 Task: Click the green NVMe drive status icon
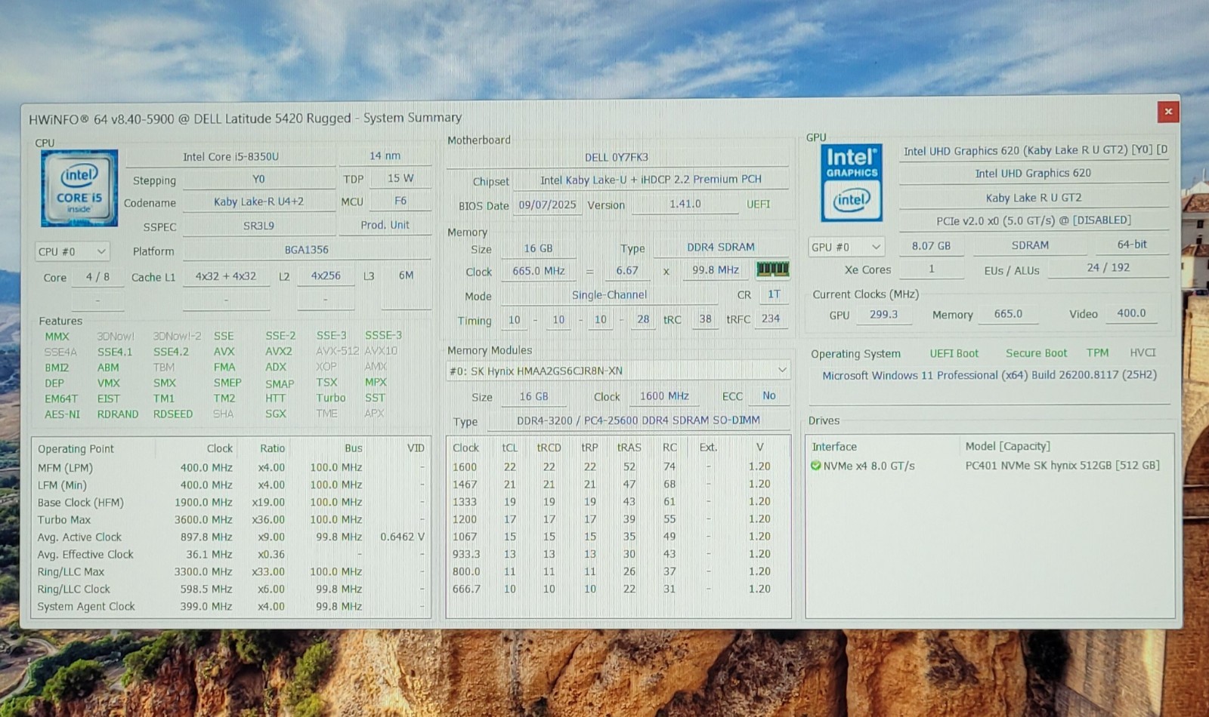point(815,466)
